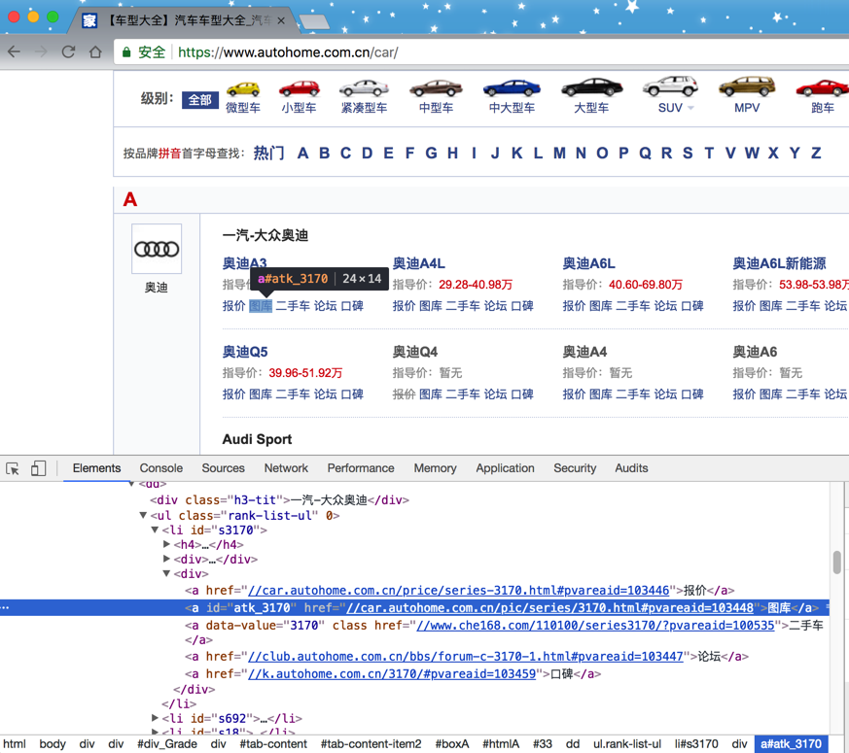Open the Security tab
The width and height of the screenshot is (849, 753).
[575, 468]
